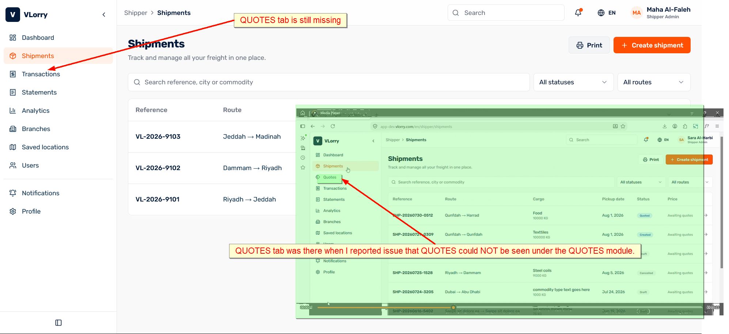
Task: Open Transactions in the main sidebar
Action: 58,74
